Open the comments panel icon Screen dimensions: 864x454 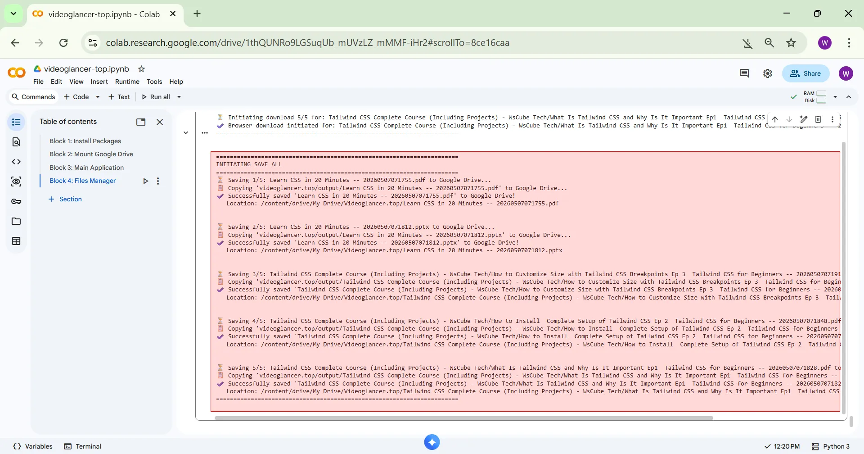coord(744,73)
